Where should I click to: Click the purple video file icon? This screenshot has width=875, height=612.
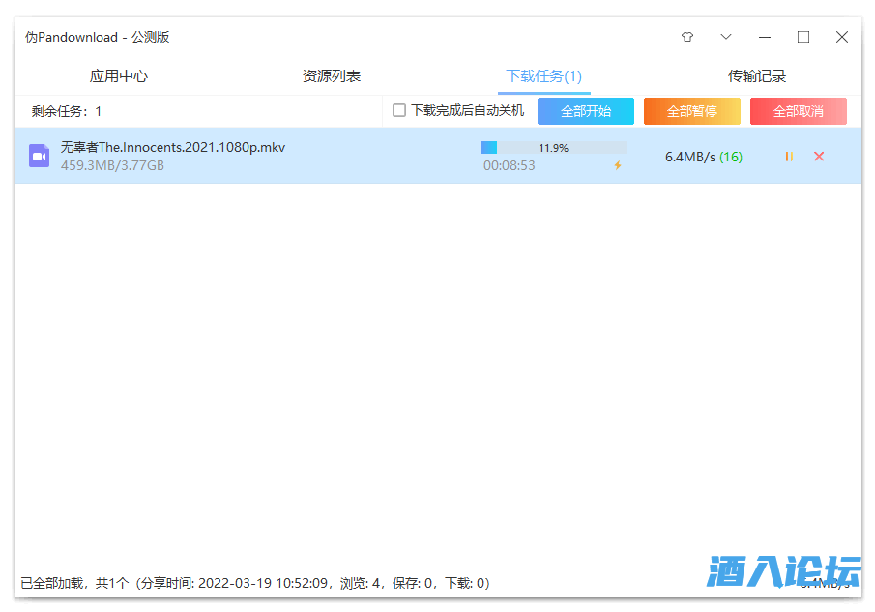[39, 156]
